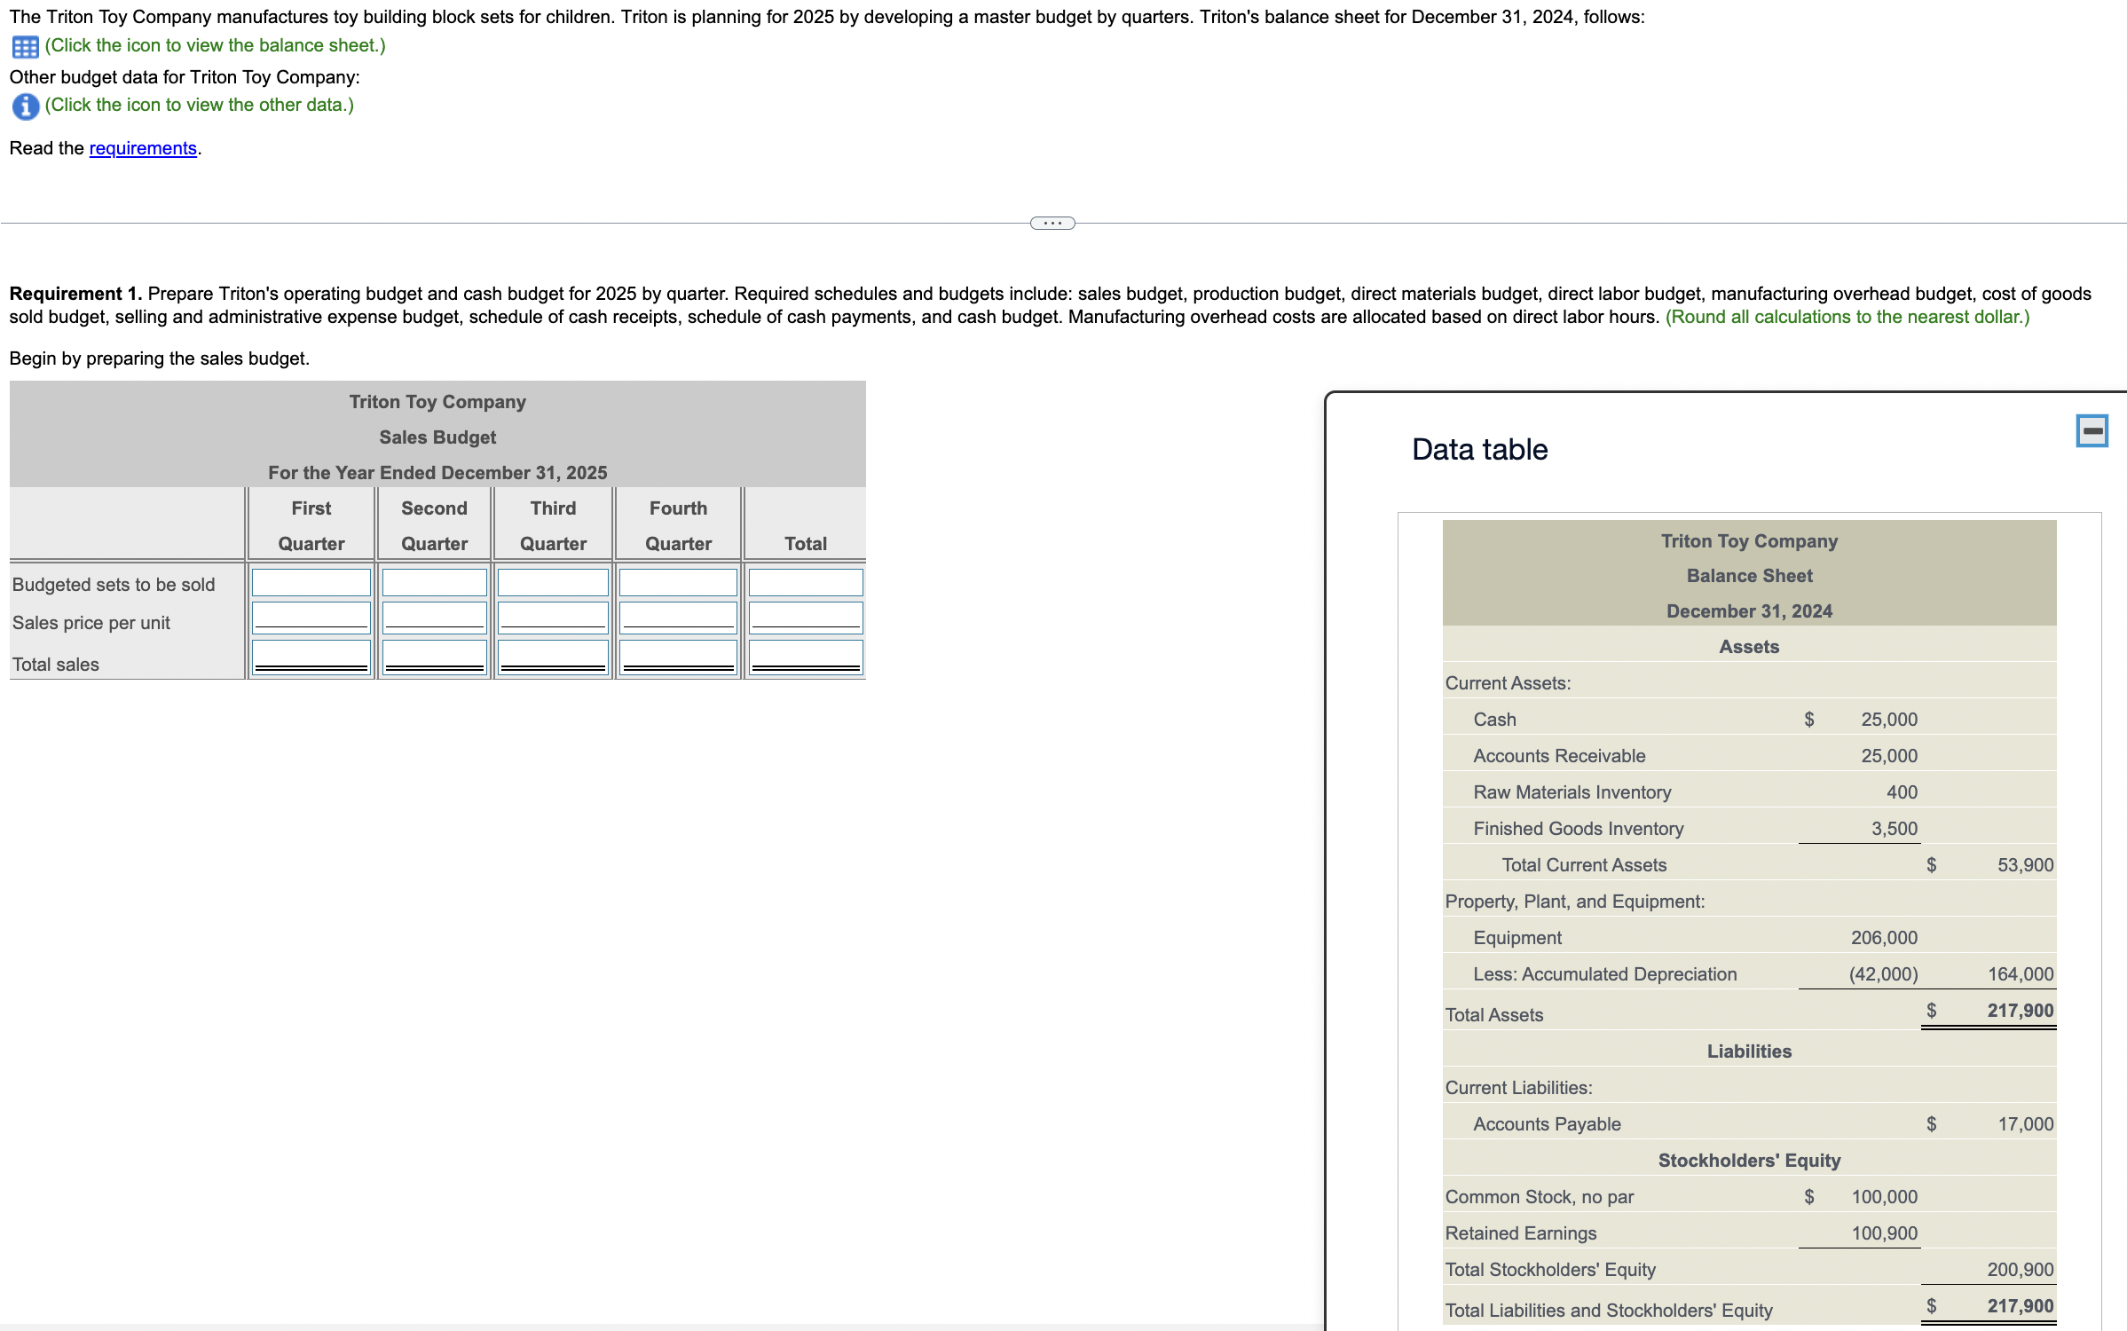
Task: Click first quarter sales price per unit field
Action: click(311, 618)
